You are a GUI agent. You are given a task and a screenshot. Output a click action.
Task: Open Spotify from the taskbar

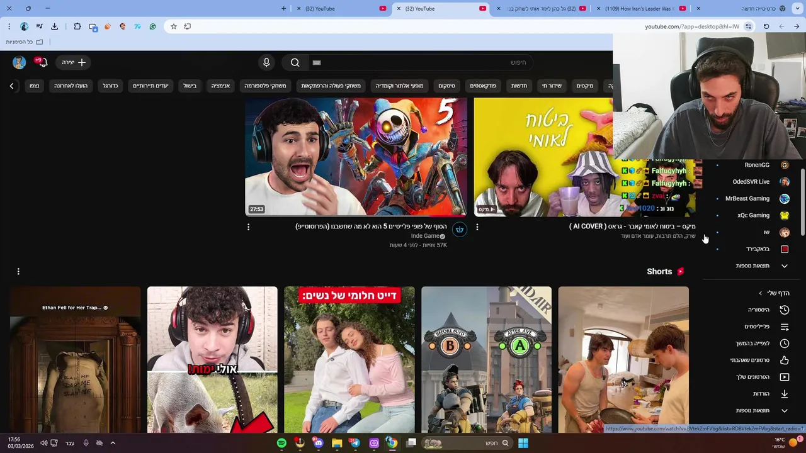click(x=281, y=443)
